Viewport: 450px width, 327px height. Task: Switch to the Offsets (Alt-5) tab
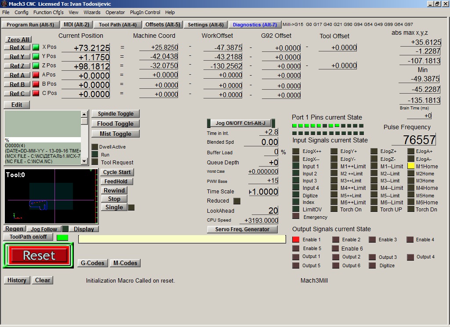point(163,25)
